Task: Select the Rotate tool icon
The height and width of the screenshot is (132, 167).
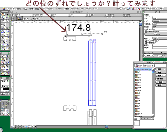Action: coord(3,45)
